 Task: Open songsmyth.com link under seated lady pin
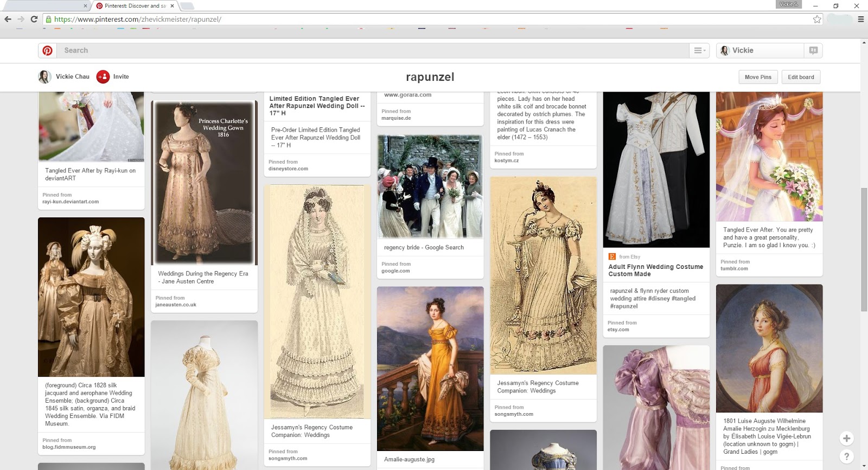point(514,414)
